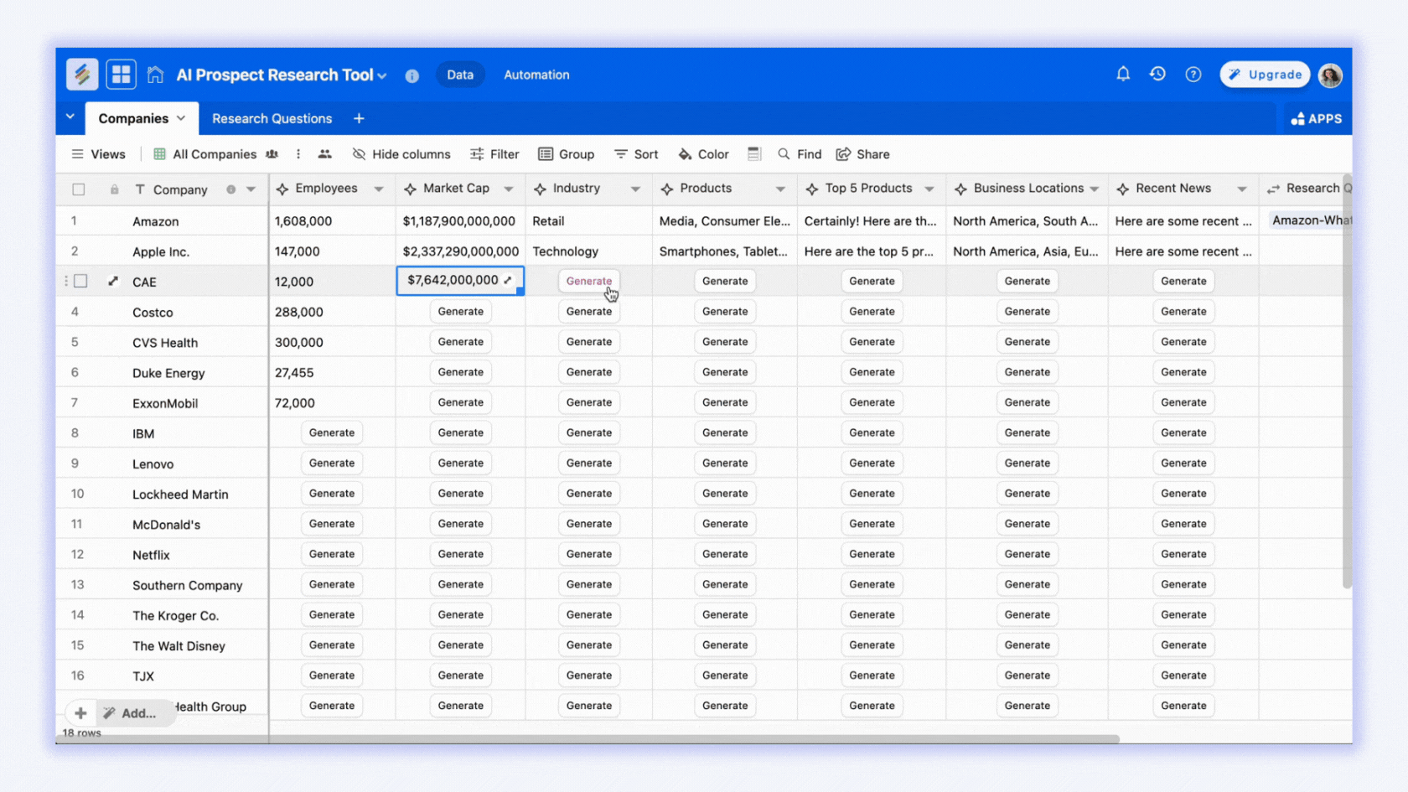Viewport: 1408px width, 792px height.
Task: Open the grid apps icon in header
Action: pos(122,75)
